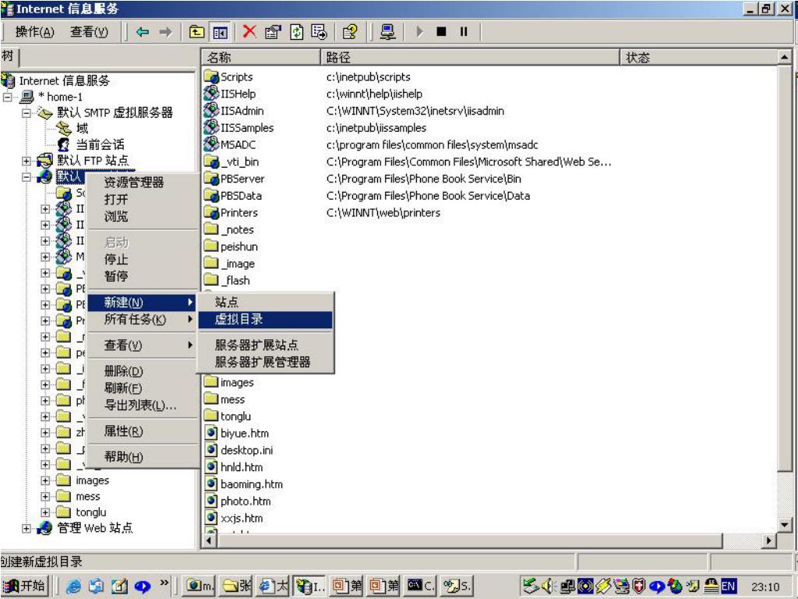Select 服务器扩展站点 submenu entry
The width and height of the screenshot is (798, 599).
(265, 345)
